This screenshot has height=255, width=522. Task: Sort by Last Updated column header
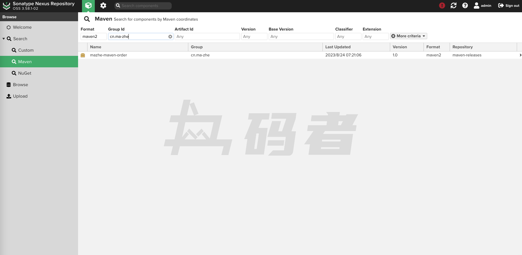pyautogui.click(x=338, y=47)
